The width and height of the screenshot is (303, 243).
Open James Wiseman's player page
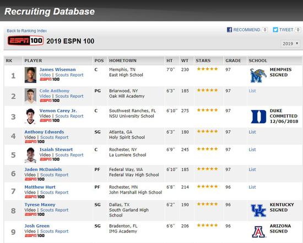tap(58, 70)
